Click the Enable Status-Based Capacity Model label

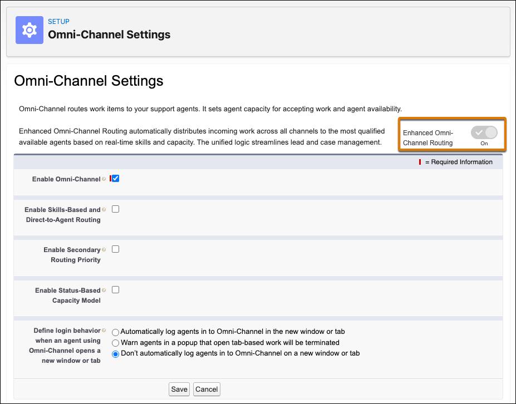pyautogui.click(x=68, y=295)
